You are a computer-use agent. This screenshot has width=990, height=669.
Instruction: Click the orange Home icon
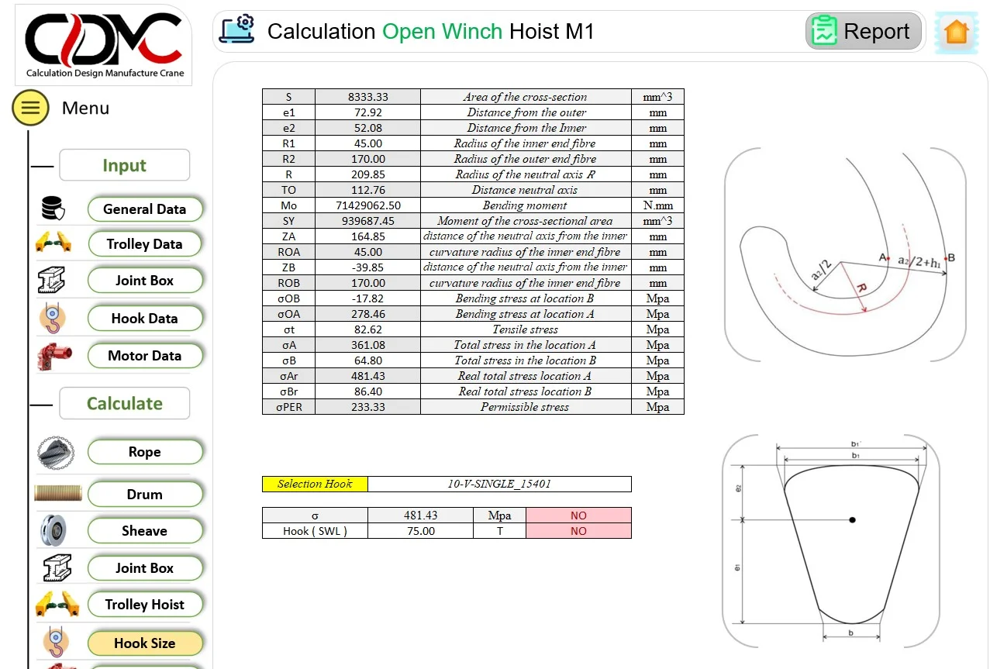tap(956, 33)
